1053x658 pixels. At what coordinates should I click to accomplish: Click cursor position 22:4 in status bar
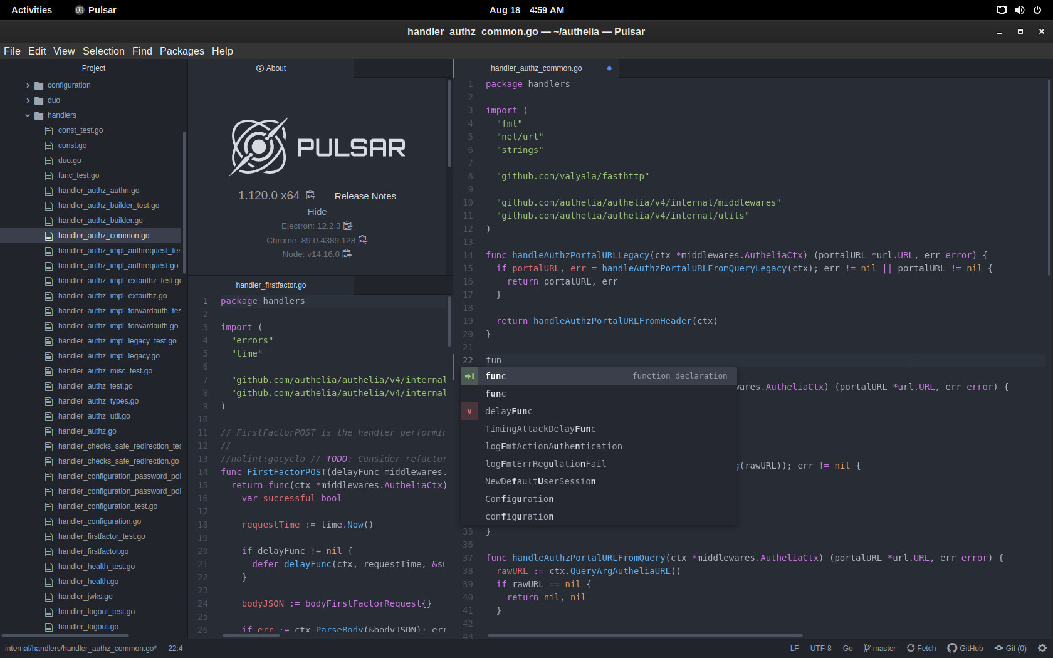(x=175, y=649)
